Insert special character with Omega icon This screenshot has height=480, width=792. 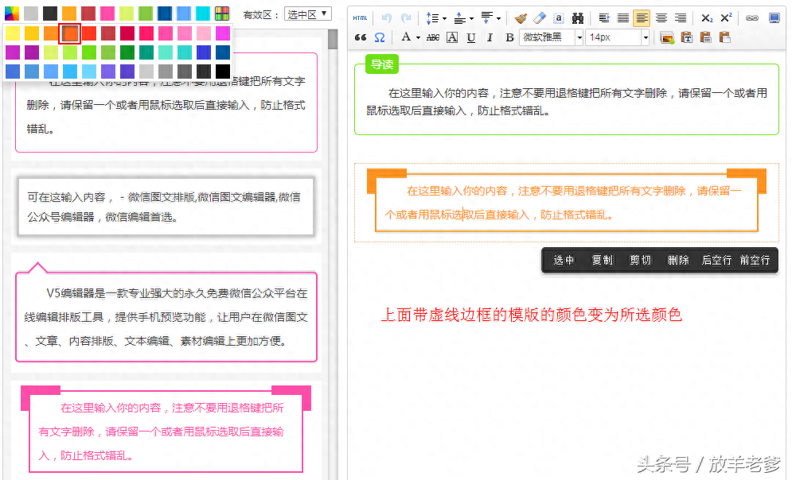click(x=380, y=37)
